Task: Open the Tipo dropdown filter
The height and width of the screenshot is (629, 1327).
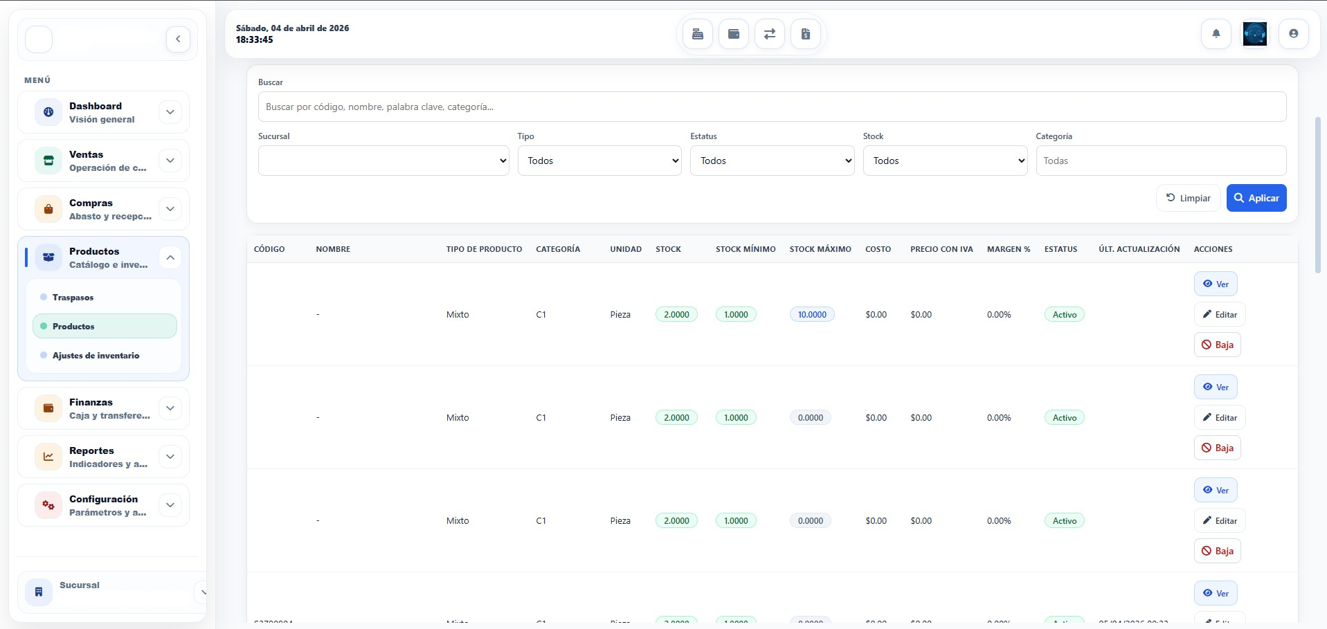Action: (x=599, y=161)
